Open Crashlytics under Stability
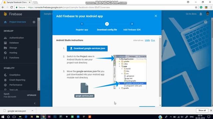 [15, 75]
